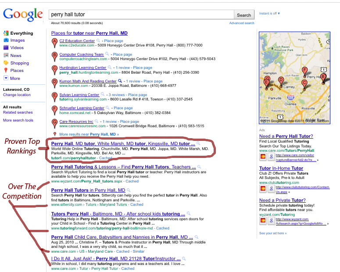Image resolution: width=340 pixels, height=272 pixels.
Task: Click the search input containing 'perry hall tutor'
Action: 141,14
